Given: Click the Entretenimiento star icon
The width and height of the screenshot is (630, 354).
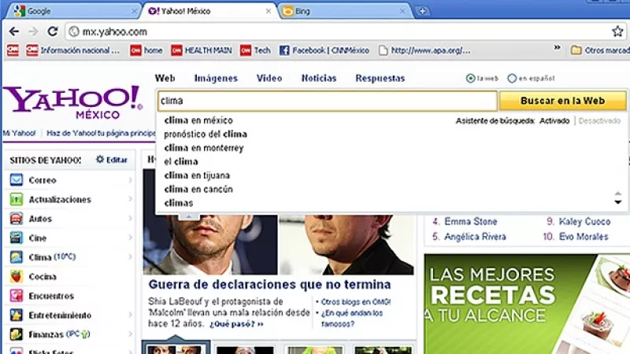Looking at the screenshot, I should pos(16,315).
